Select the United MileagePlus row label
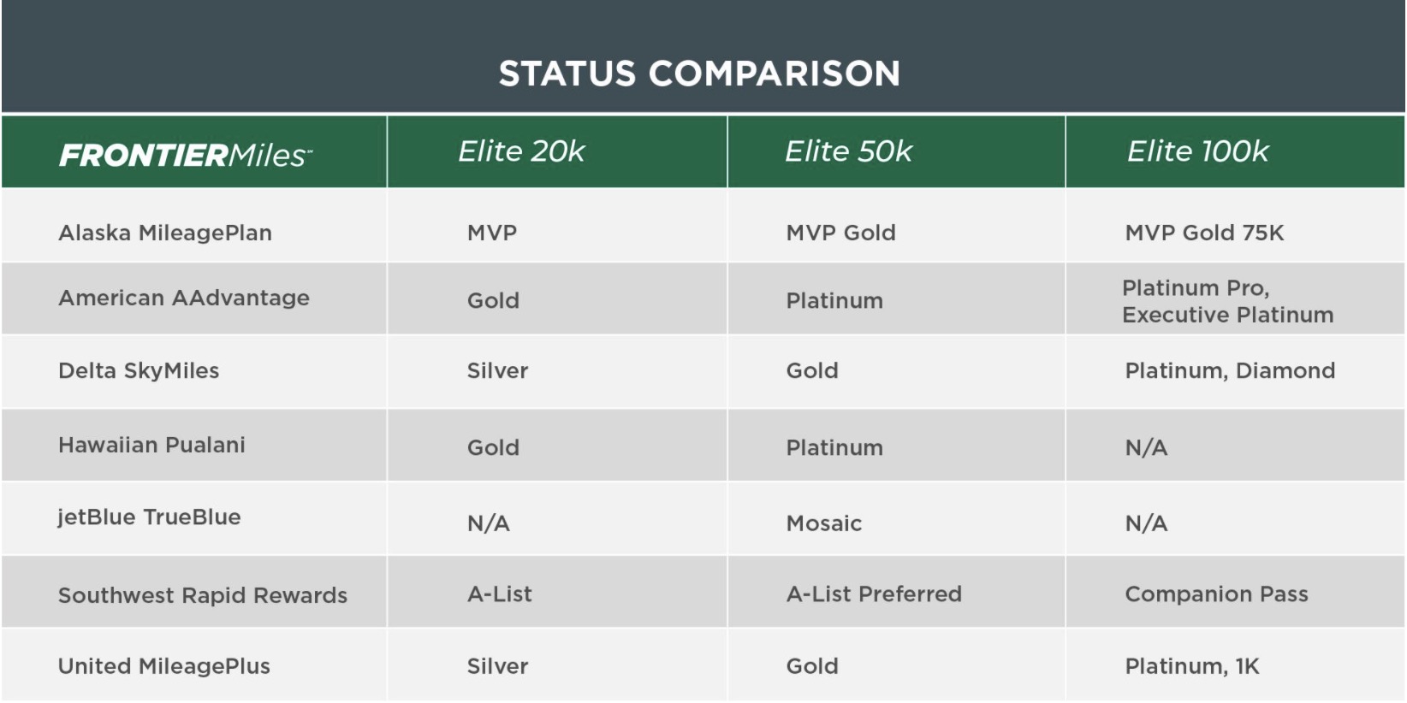This screenshot has width=1407, height=703. click(164, 666)
